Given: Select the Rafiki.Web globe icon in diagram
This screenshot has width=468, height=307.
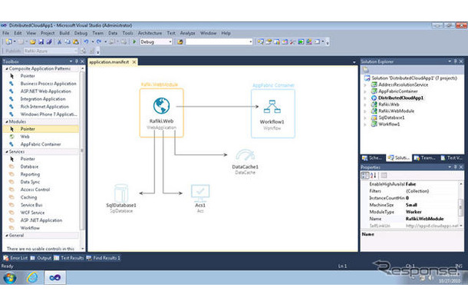Looking at the screenshot, I should click(161, 106).
